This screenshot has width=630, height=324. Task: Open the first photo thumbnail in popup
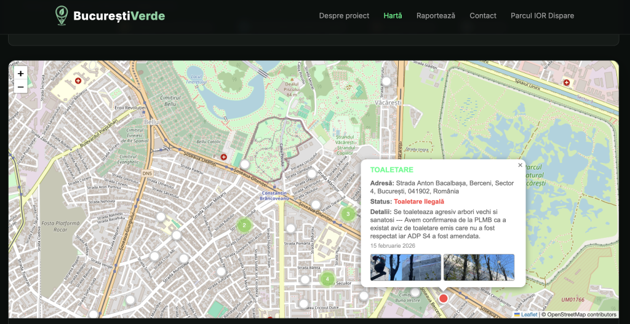(x=405, y=267)
